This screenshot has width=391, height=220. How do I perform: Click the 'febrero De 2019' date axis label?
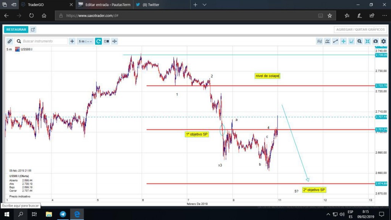[197, 204]
